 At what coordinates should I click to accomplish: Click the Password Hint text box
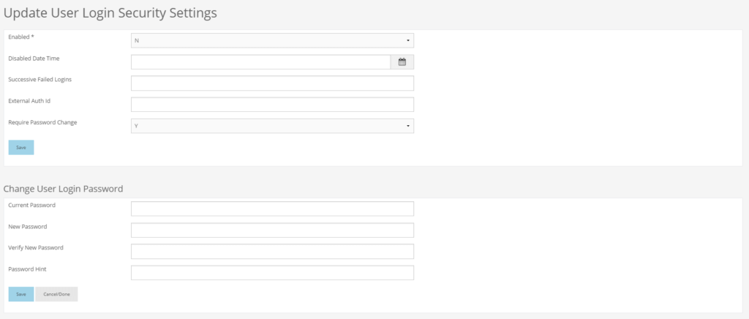[272, 273]
